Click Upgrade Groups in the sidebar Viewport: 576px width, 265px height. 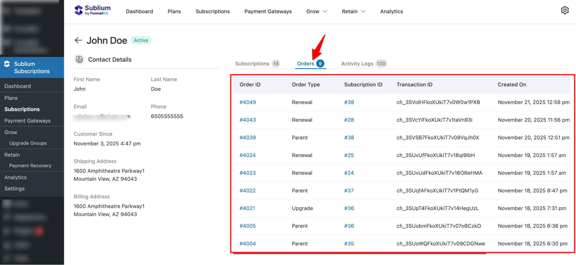click(x=28, y=143)
